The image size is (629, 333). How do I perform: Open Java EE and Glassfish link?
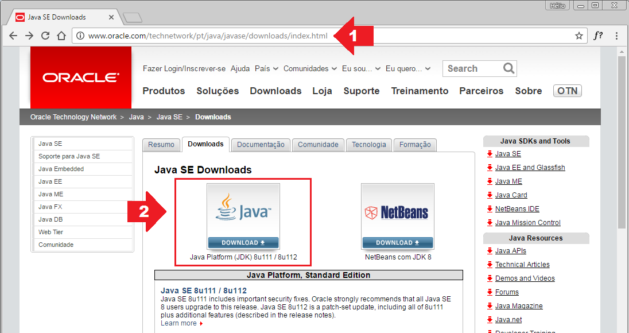click(x=530, y=168)
